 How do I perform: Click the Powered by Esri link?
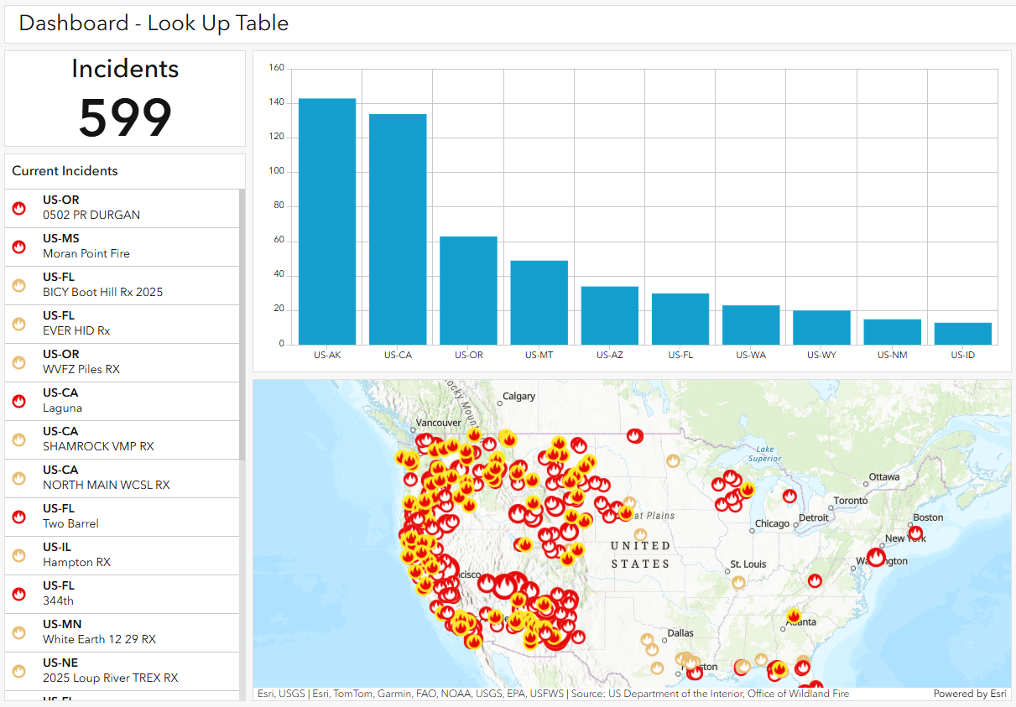pos(970,694)
